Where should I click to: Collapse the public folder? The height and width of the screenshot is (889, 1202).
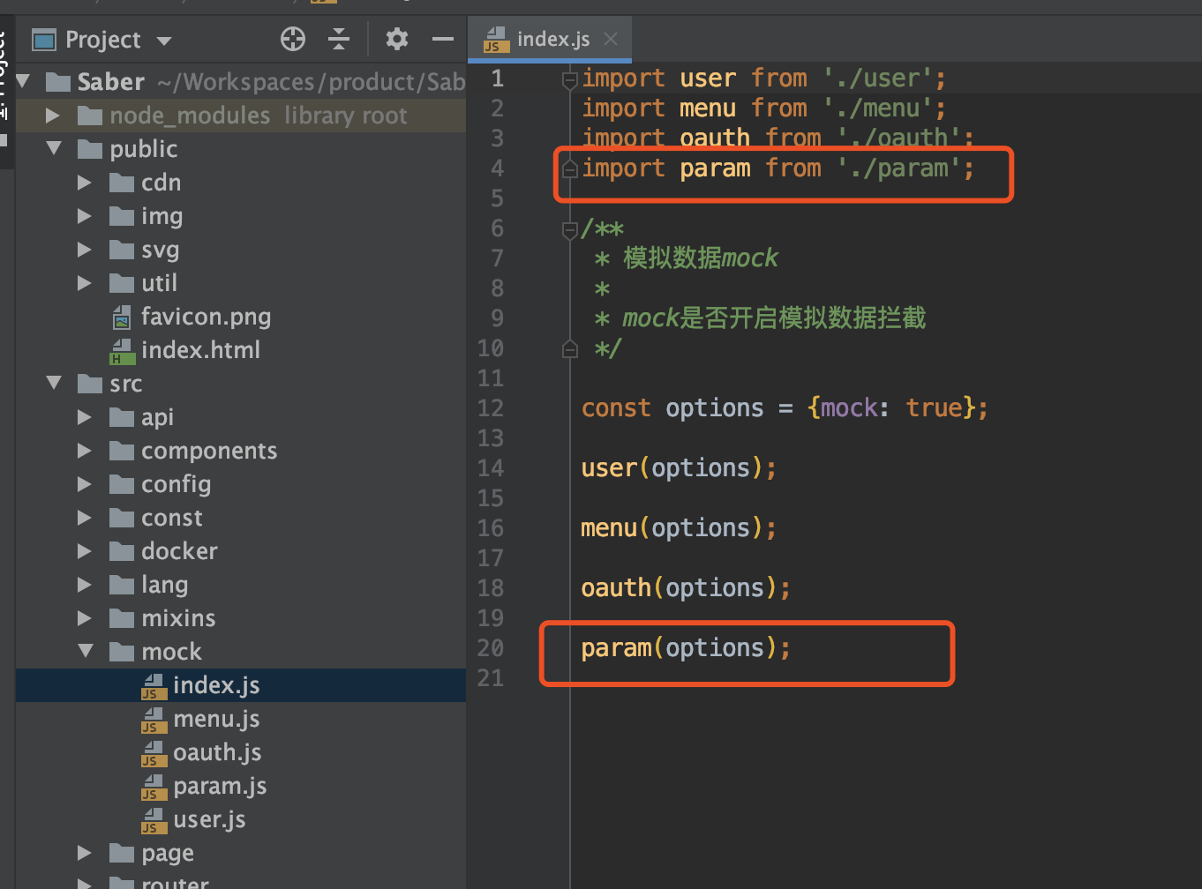click(x=55, y=148)
